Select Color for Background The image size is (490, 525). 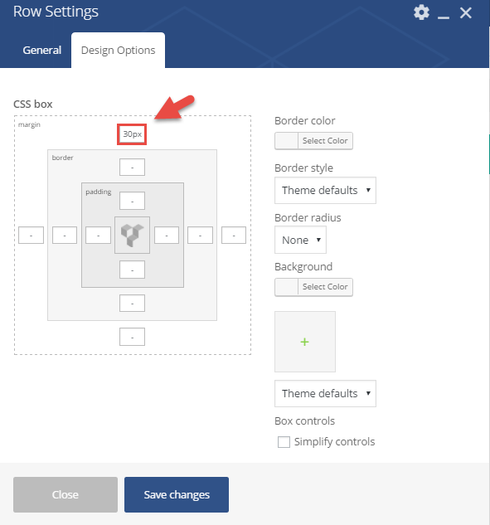[x=313, y=287]
